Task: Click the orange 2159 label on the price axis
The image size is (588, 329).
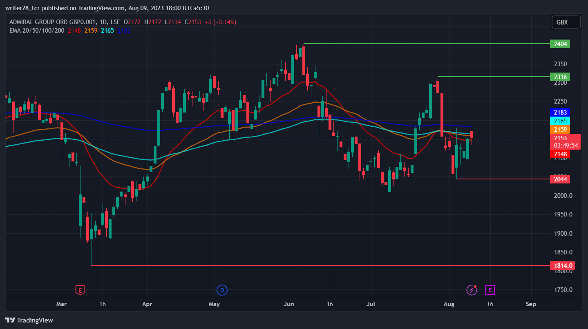Action: click(560, 129)
